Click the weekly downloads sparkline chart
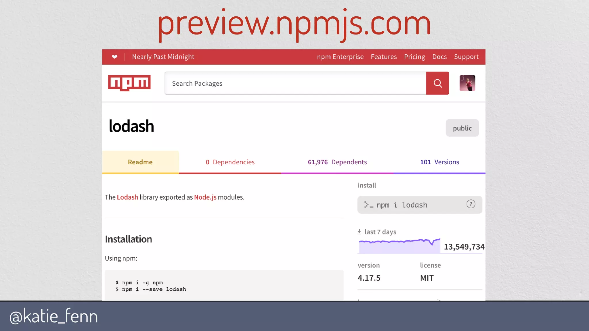 tap(399, 246)
